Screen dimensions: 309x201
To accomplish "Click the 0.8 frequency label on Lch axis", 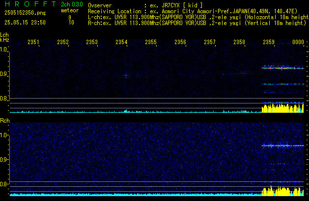I will point(3,99).
